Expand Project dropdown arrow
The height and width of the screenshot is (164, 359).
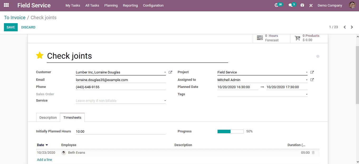(307, 72)
